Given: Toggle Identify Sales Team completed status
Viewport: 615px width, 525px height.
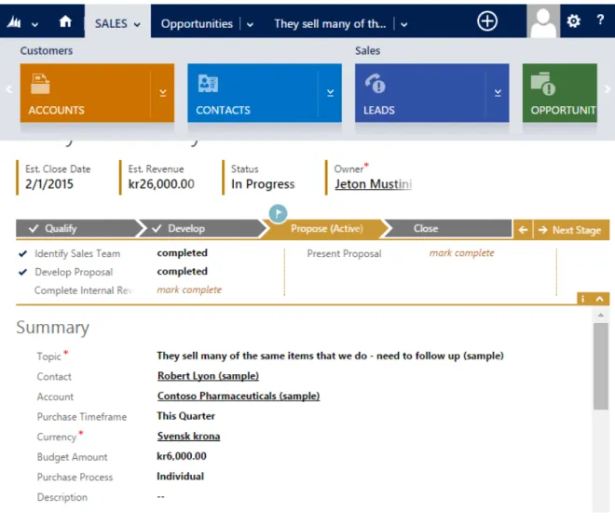Looking at the screenshot, I should [x=182, y=253].
